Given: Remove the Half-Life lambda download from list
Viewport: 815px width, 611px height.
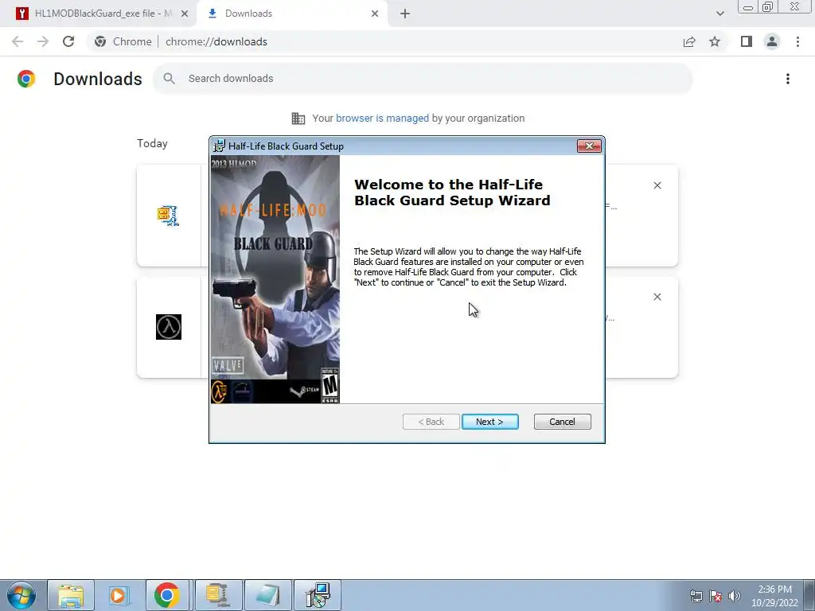Looking at the screenshot, I should point(657,297).
